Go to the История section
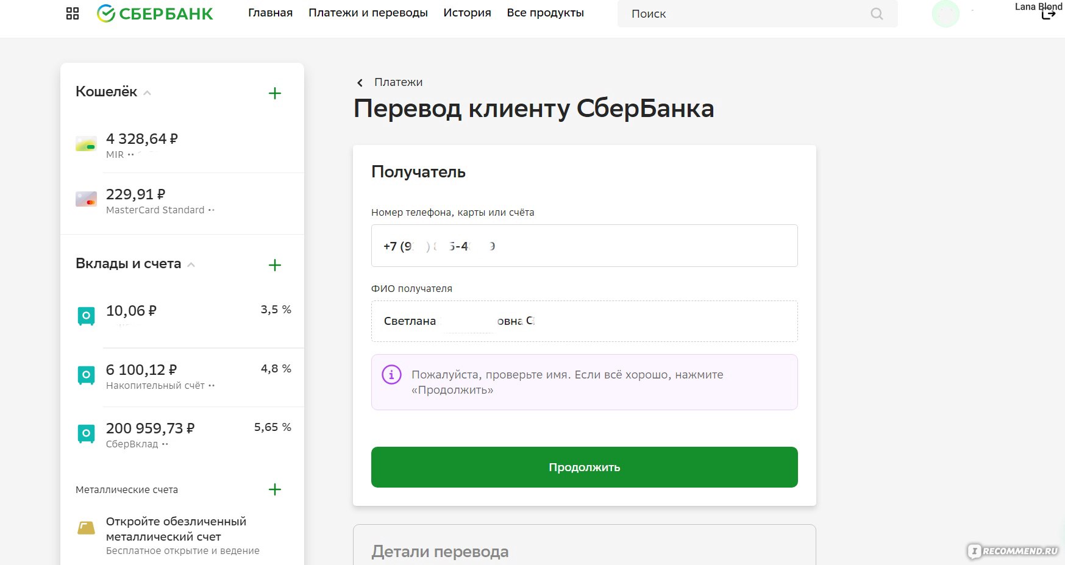1065x565 pixels. tap(467, 13)
